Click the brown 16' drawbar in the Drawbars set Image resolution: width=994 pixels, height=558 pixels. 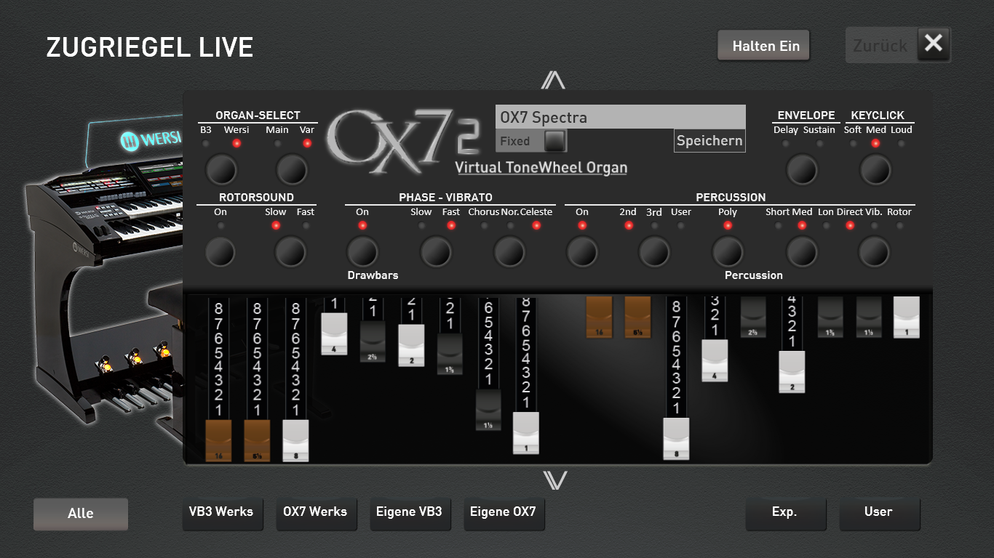click(219, 440)
